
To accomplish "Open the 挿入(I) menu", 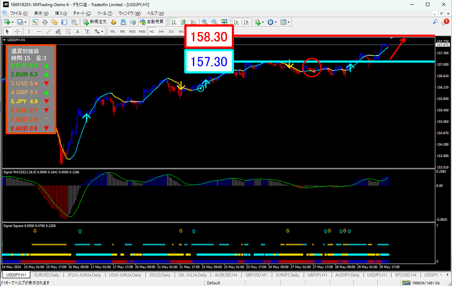I will tap(61, 13).
